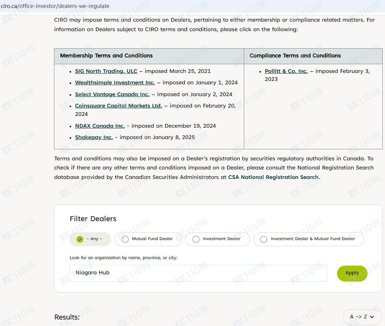The height and width of the screenshot is (326, 385).
Task: Click the Membership Terms and Conditions header
Action: 106,55
